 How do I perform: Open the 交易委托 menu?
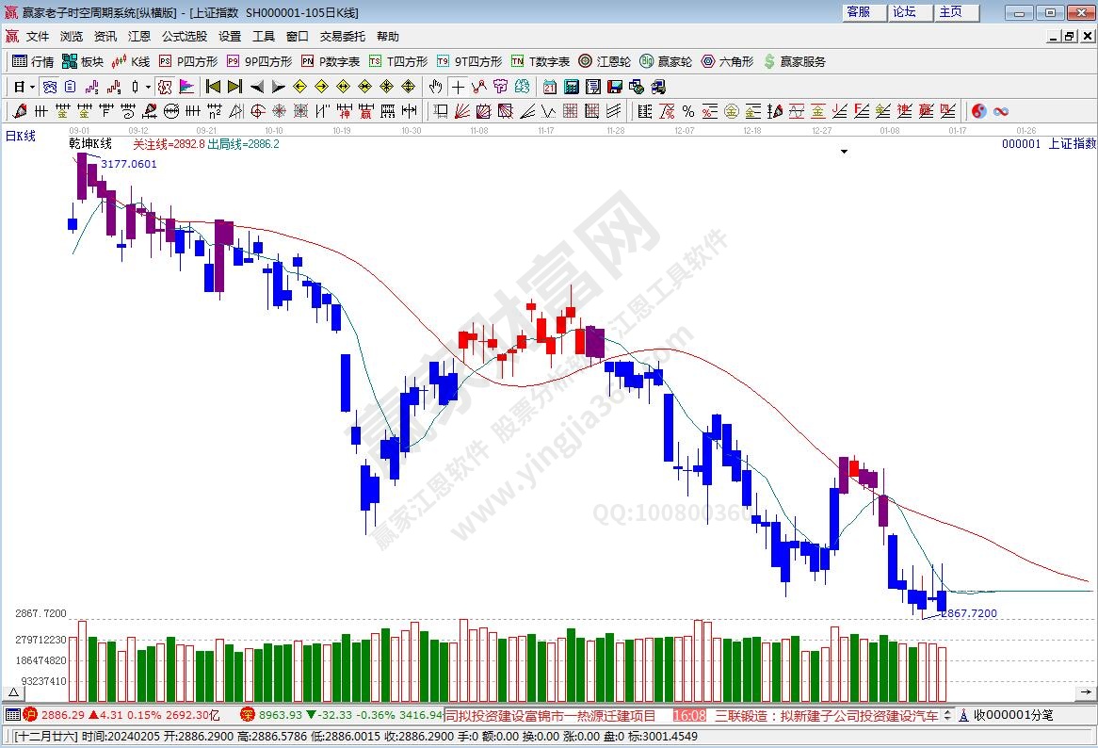pos(342,36)
